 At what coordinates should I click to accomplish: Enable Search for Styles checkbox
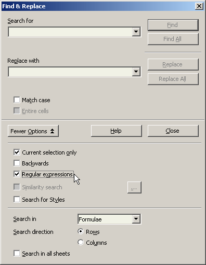pyautogui.click(x=17, y=199)
